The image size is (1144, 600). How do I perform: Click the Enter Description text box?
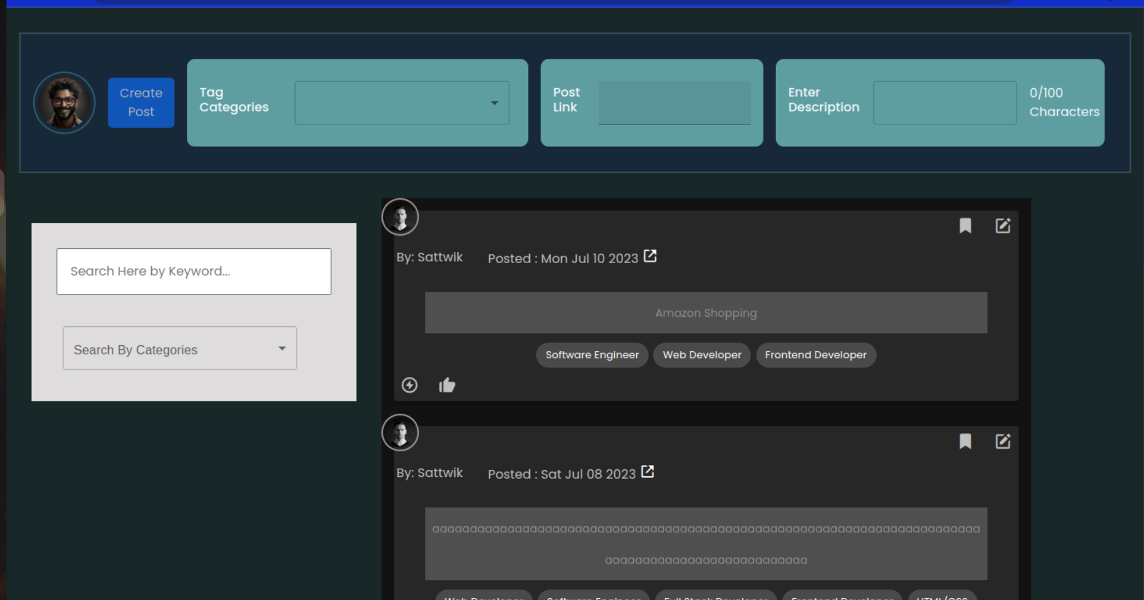point(945,102)
